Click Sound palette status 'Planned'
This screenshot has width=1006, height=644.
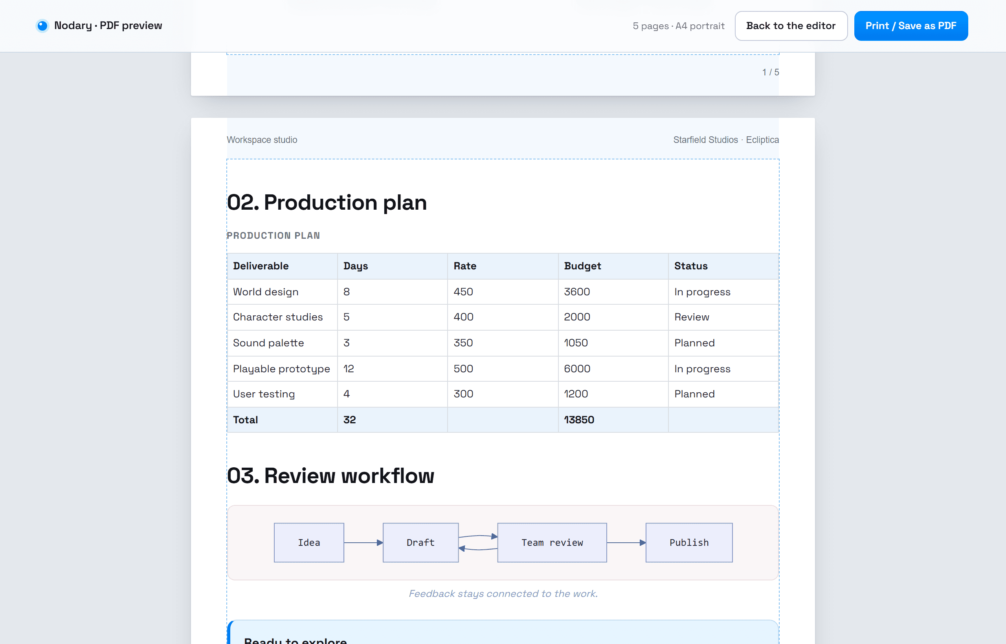723,343
